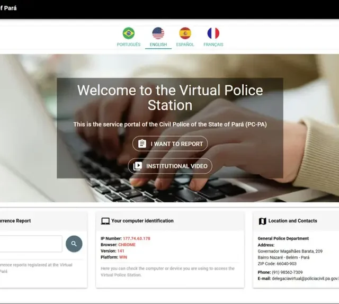
Task: Click the IP number 177.74.63.178
Action: (136, 238)
